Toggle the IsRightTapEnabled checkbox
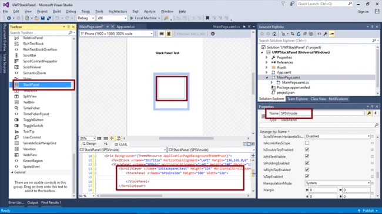The width and height of the screenshot is (382, 214). point(307,170)
